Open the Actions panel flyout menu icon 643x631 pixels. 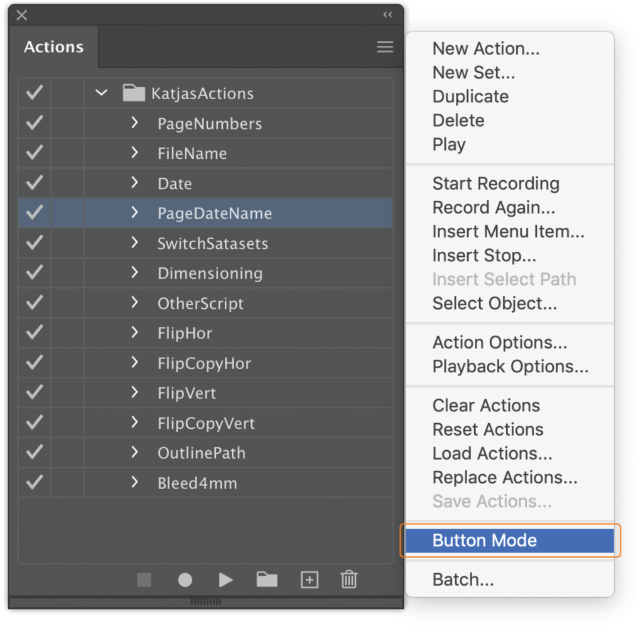click(385, 46)
